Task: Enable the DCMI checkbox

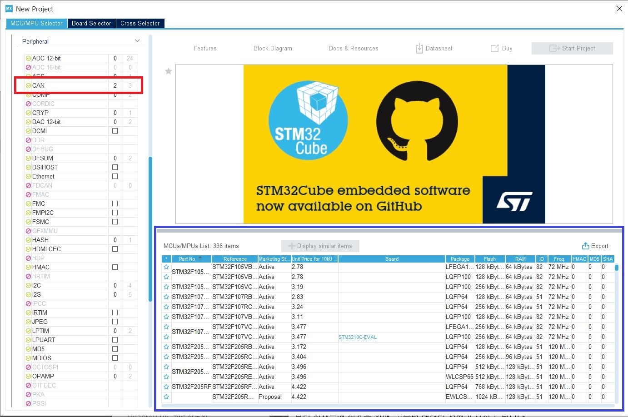Action: point(115,131)
